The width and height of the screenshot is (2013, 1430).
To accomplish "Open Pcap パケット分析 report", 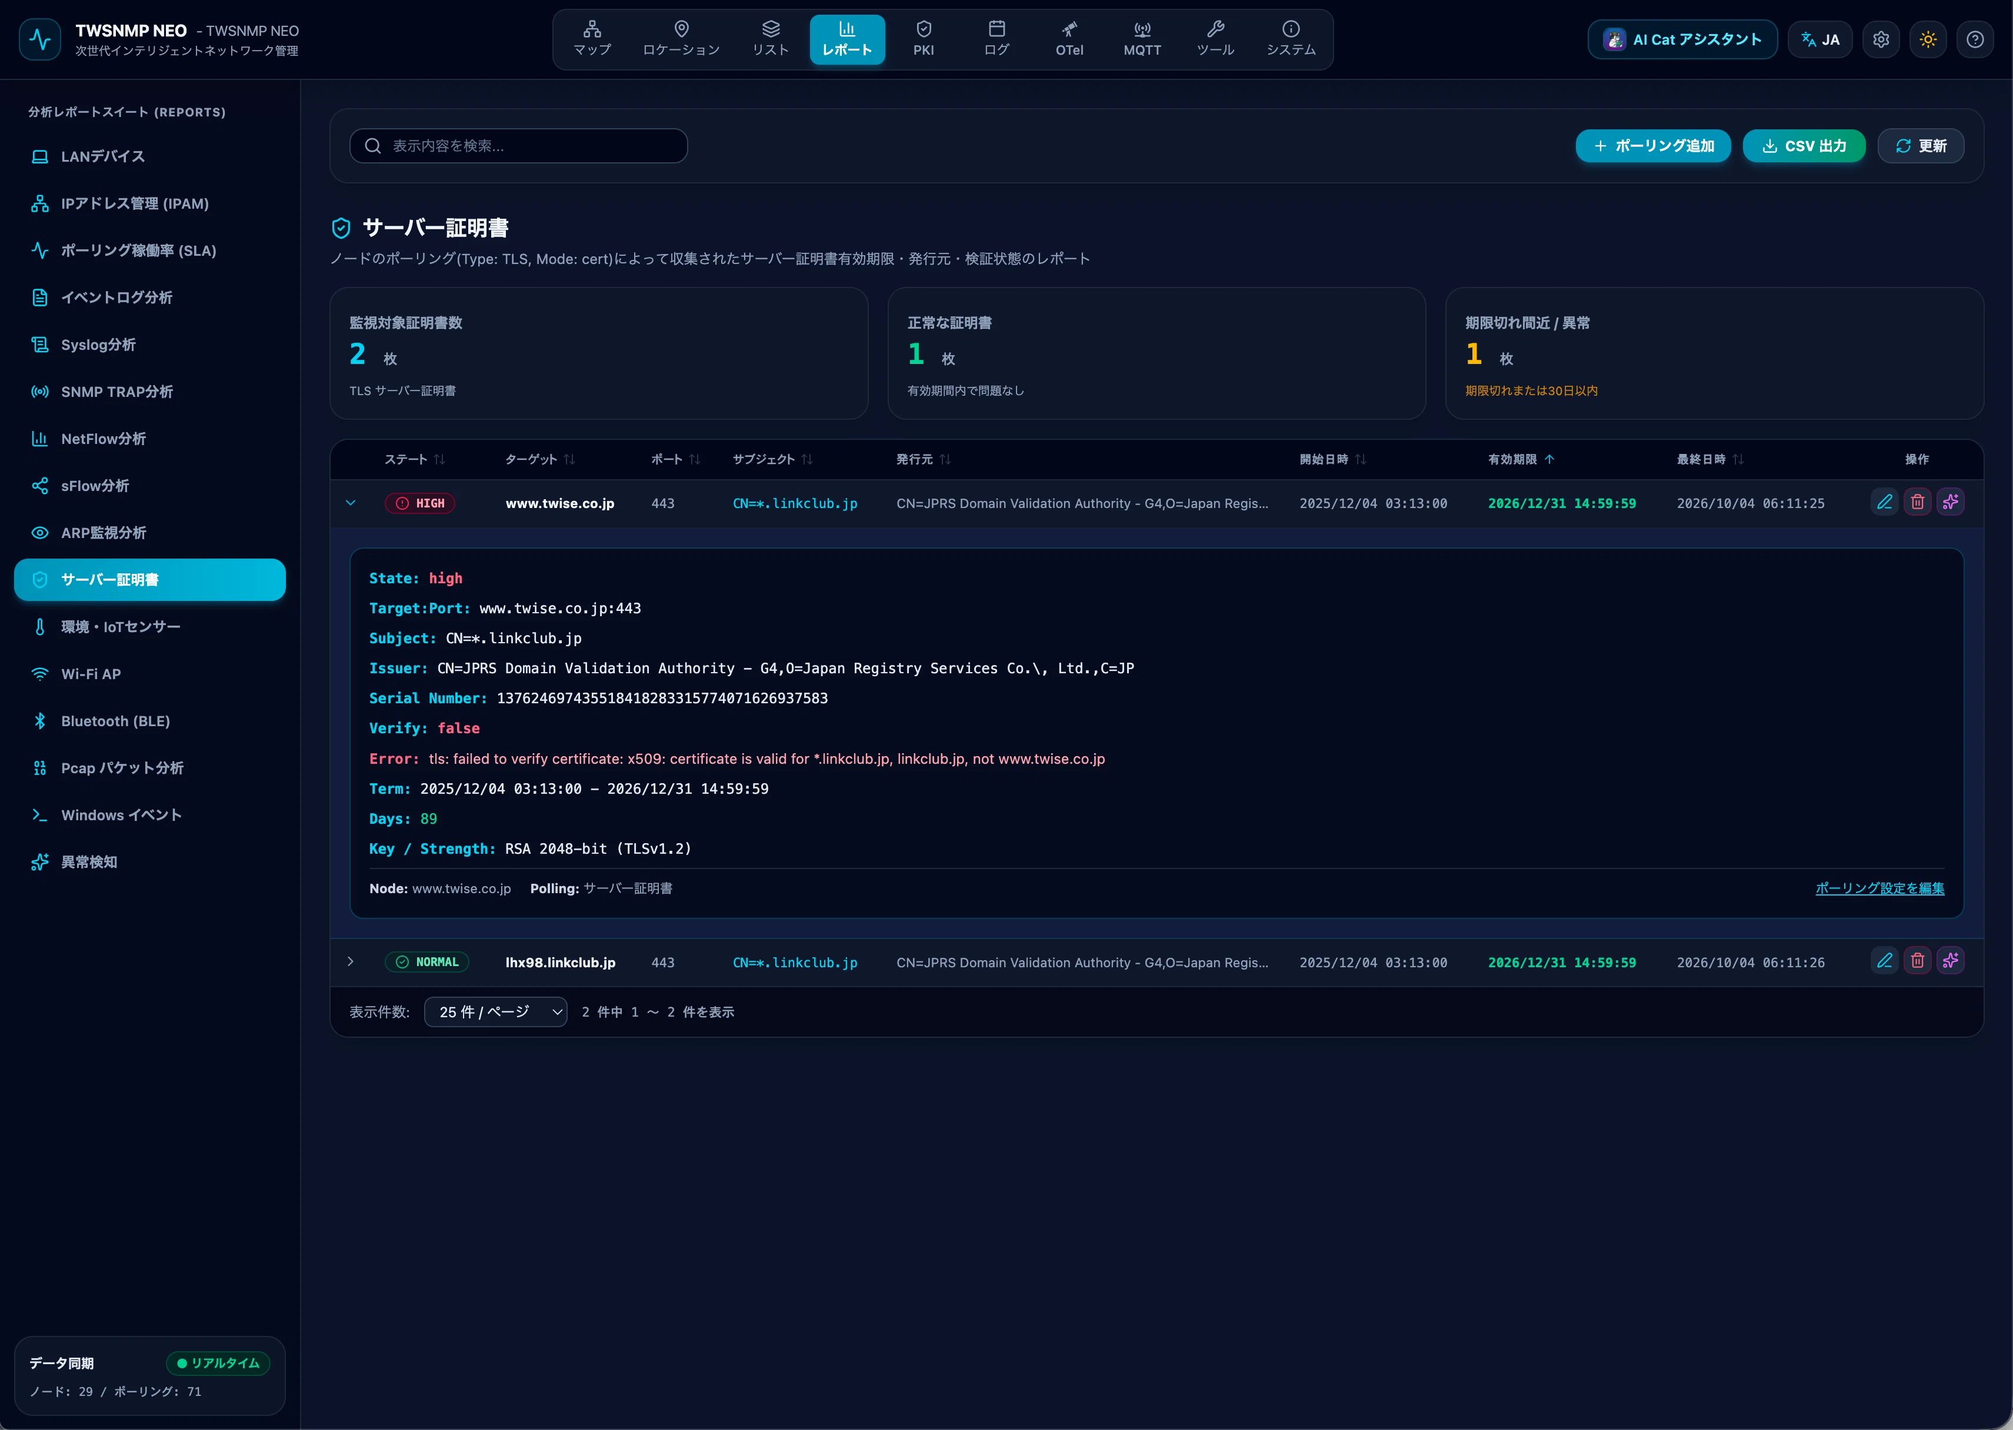I will point(150,768).
